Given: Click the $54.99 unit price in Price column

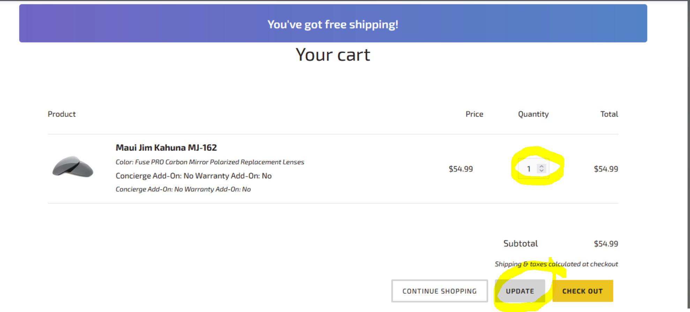Looking at the screenshot, I should [460, 169].
